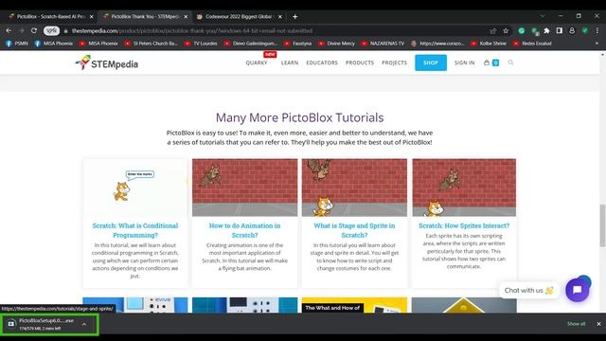Expand the PictoBloxSetup download options arrow
The width and height of the screenshot is (606, 341).
84,324
